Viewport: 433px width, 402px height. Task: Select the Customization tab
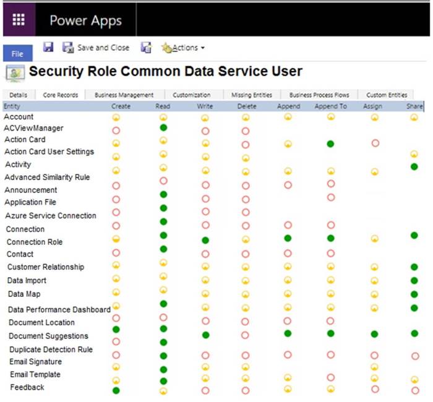pyautogui.click(x=191, y=95)
